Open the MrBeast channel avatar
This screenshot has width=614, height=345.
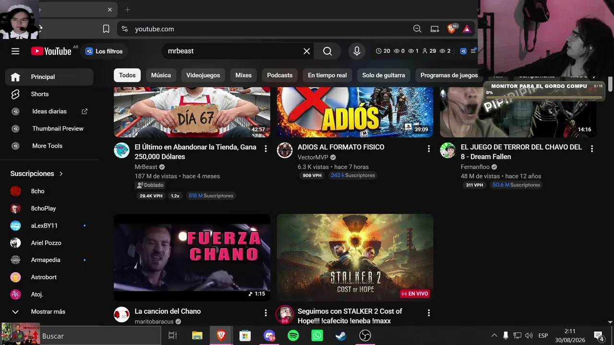122,150
